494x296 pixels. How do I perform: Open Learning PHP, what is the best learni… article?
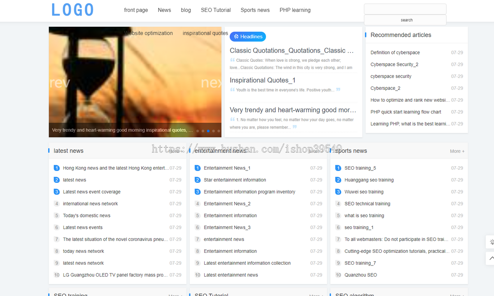[x=410, y=124]
